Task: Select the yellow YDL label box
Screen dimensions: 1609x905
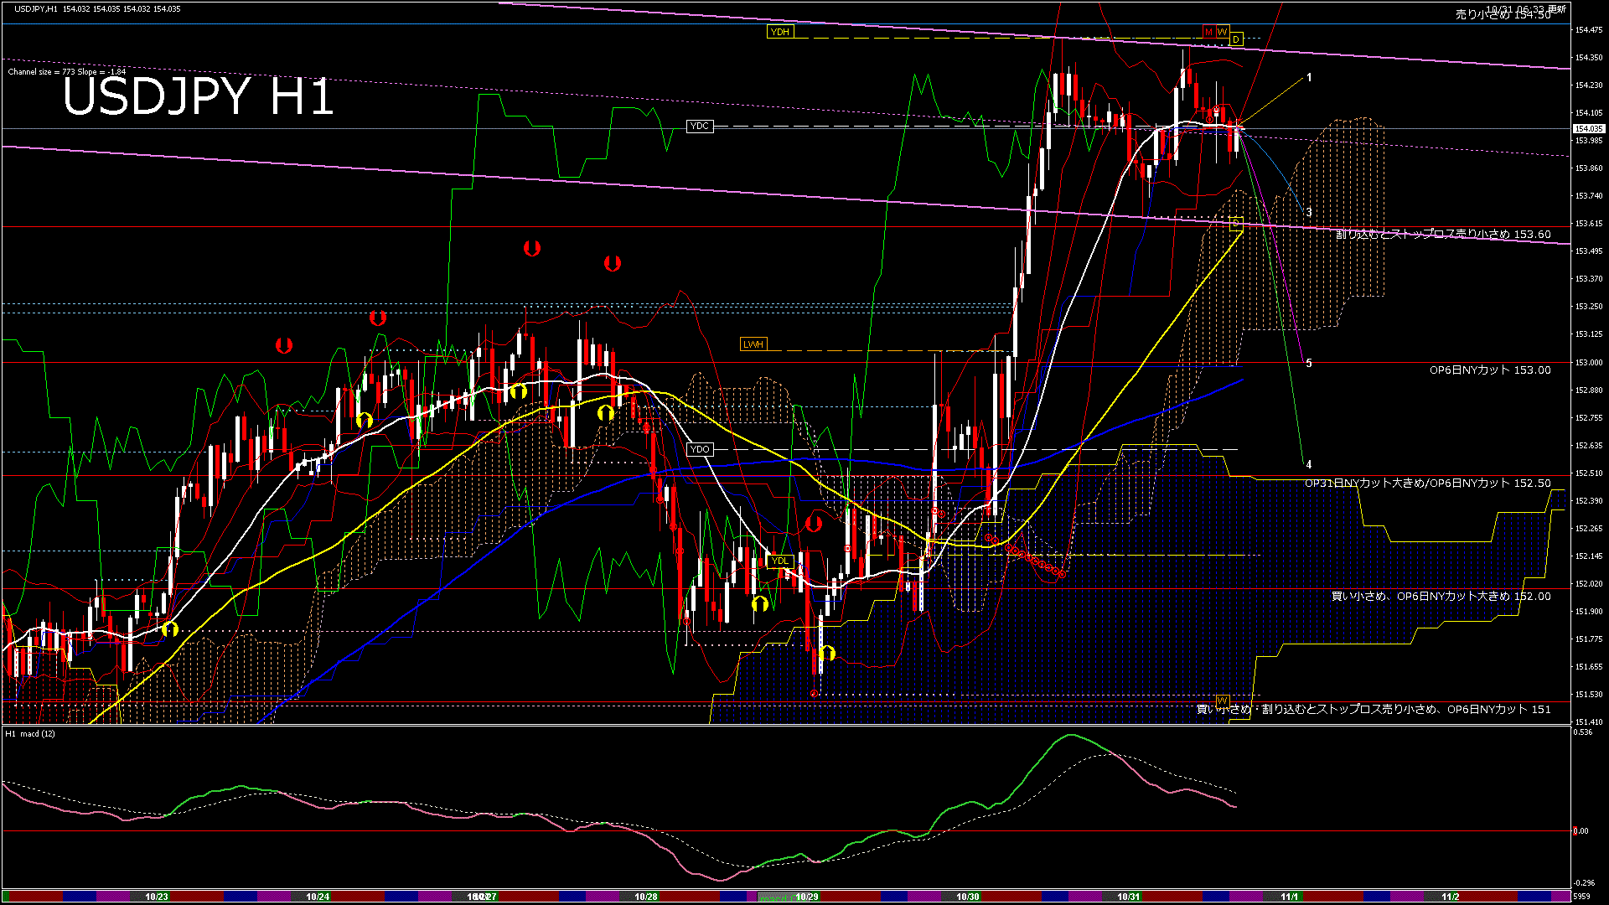Action: (x=779, y=561)
